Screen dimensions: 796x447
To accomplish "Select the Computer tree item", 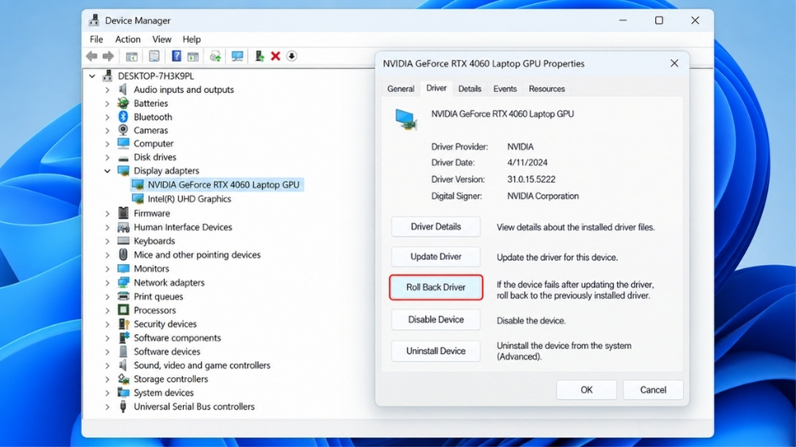I will [x=154, y=144].
